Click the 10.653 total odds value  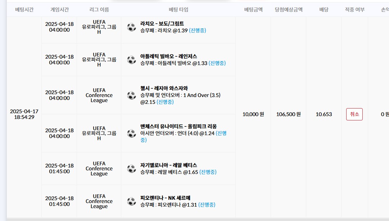pos(324,114)
